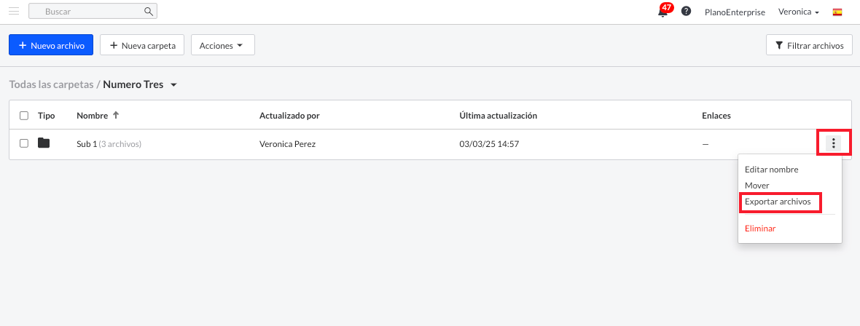
Task: Click inside the Buscar search field
Action: [x=93, y=11]
